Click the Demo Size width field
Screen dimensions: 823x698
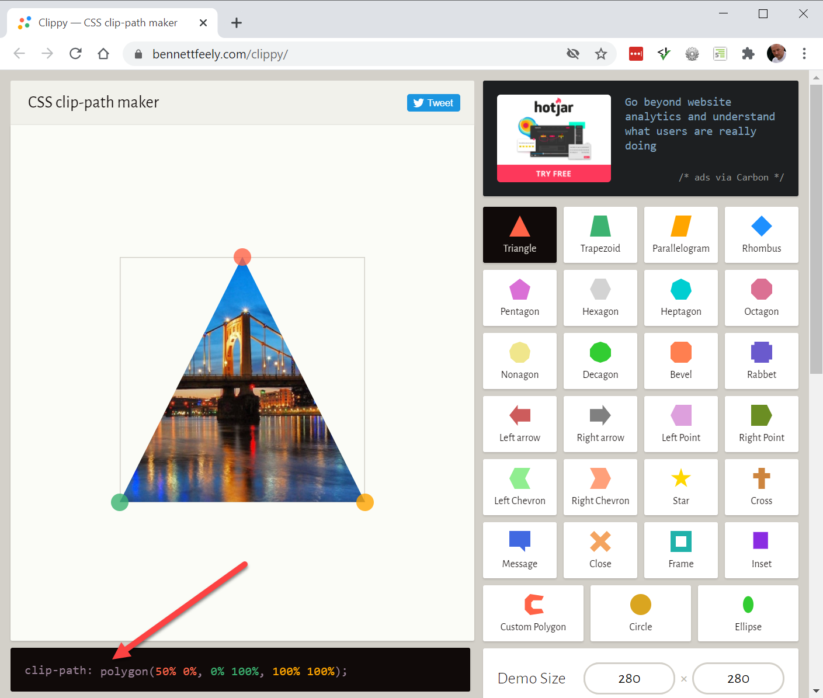coord(629,678)
